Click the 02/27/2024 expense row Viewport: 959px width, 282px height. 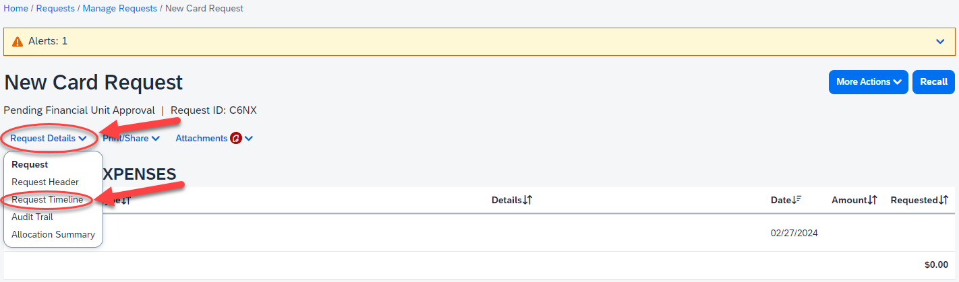(x=794, y=234)
